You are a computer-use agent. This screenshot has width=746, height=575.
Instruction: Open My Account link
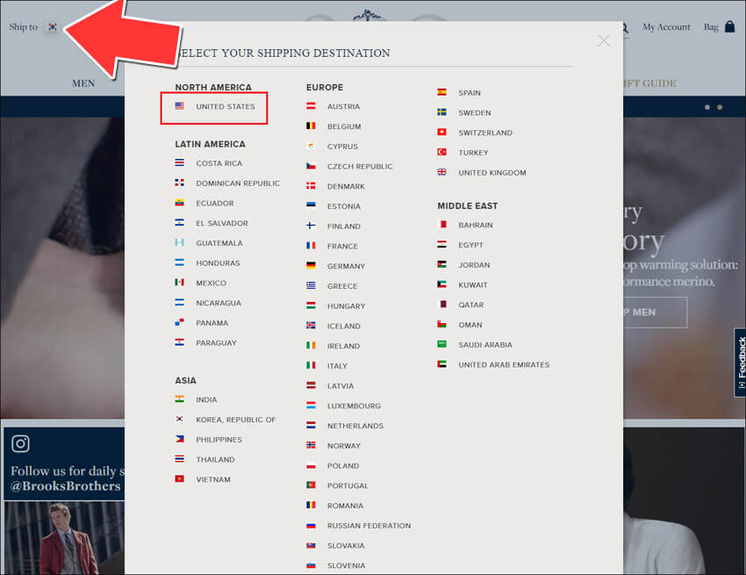666,27
